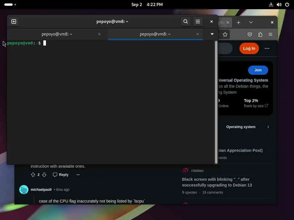Join the r/debian community
The image size is (294, 220).
click(x=258, y=70)
